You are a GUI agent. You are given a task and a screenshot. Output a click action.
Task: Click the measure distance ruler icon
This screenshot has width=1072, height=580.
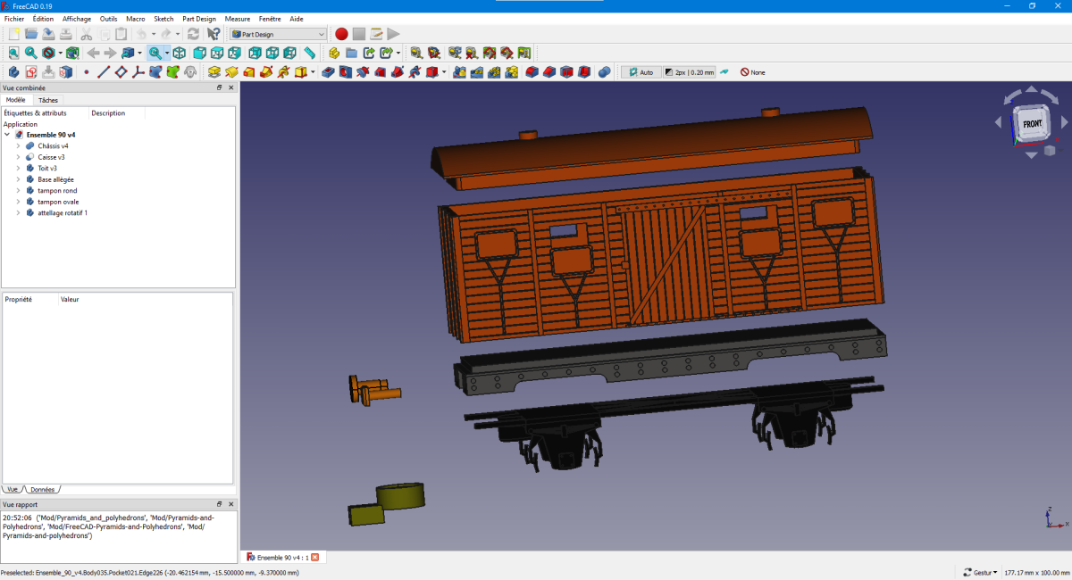click(x=310, y=54)
